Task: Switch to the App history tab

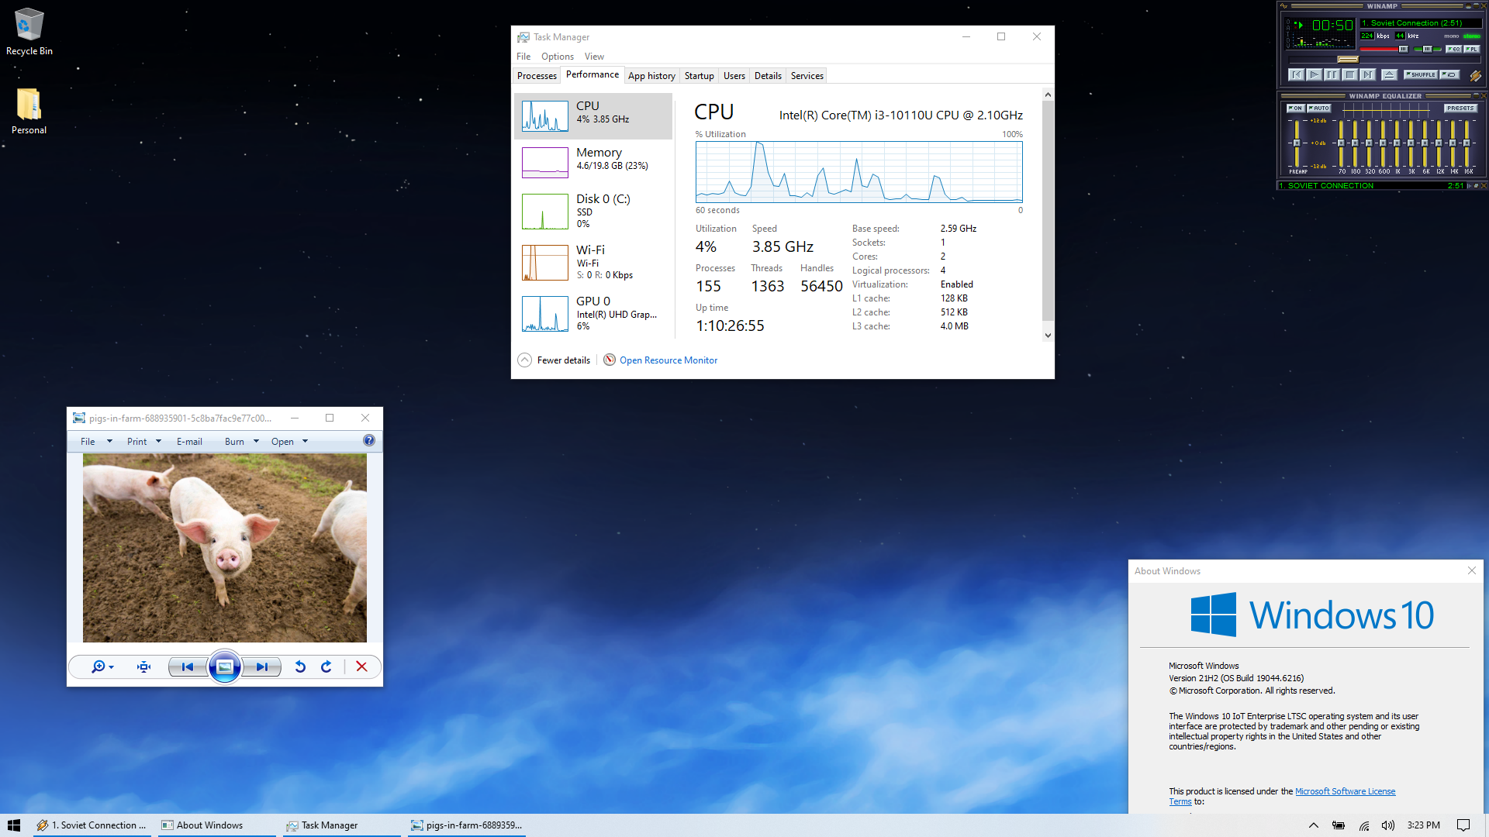Action: click(651, 76)
